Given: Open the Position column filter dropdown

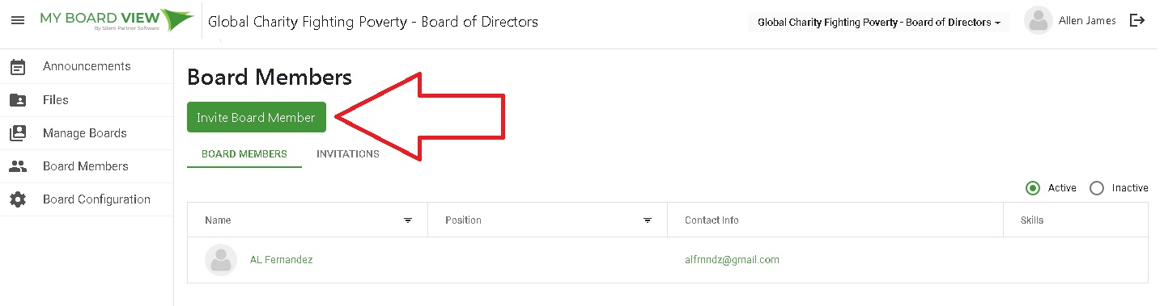Looking at the screenshot, I should click(648, 220).
